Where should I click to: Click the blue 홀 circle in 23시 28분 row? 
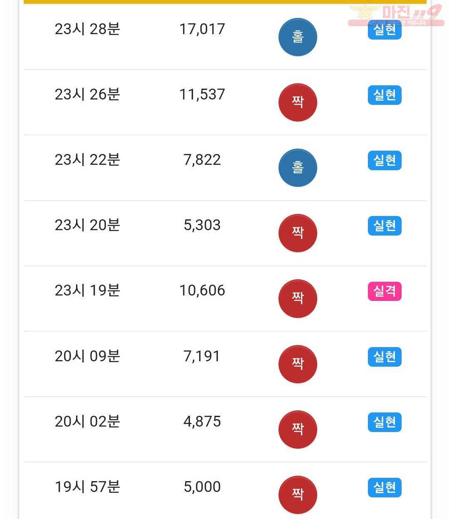pos(298,37)
